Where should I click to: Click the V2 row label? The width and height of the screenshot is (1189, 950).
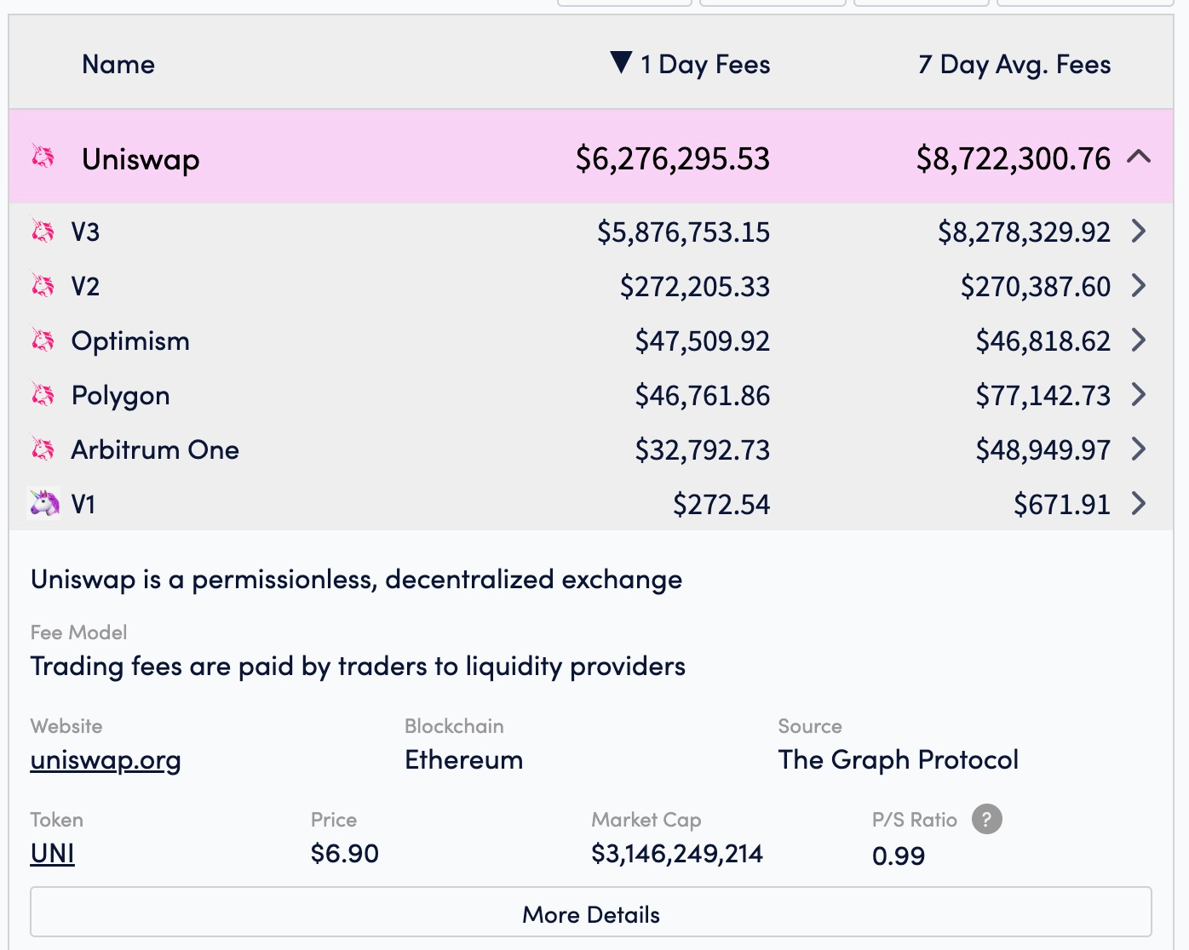tap(85, 286)
